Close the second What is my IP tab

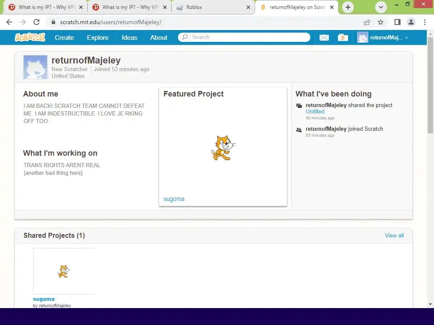pos(165,7)
